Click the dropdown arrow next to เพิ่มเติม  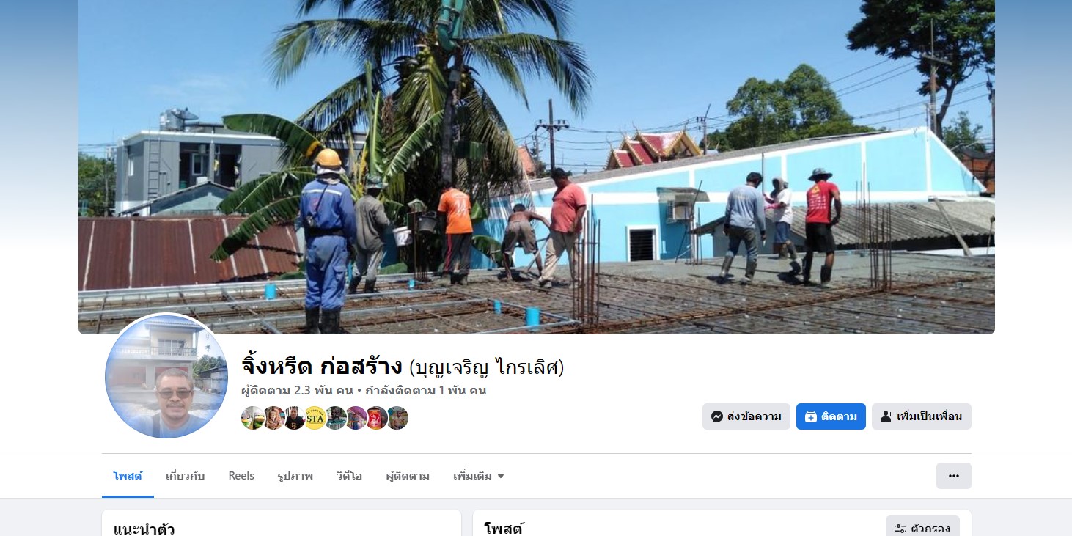tap(501, 477)
